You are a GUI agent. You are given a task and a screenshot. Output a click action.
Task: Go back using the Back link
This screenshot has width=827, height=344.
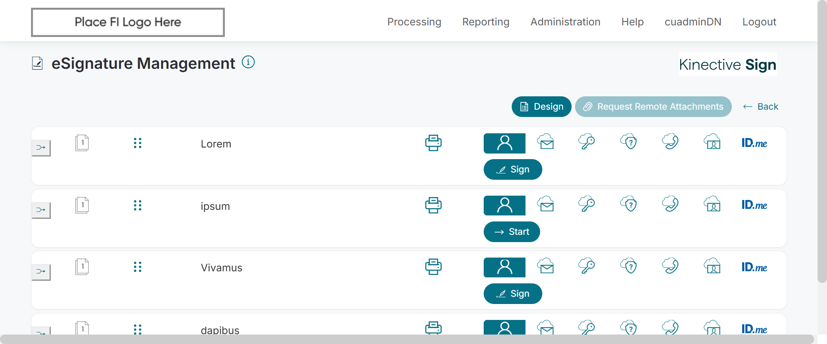tap(761, 107)
